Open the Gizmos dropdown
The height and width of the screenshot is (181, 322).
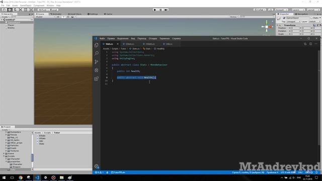[x=234, y=17]
